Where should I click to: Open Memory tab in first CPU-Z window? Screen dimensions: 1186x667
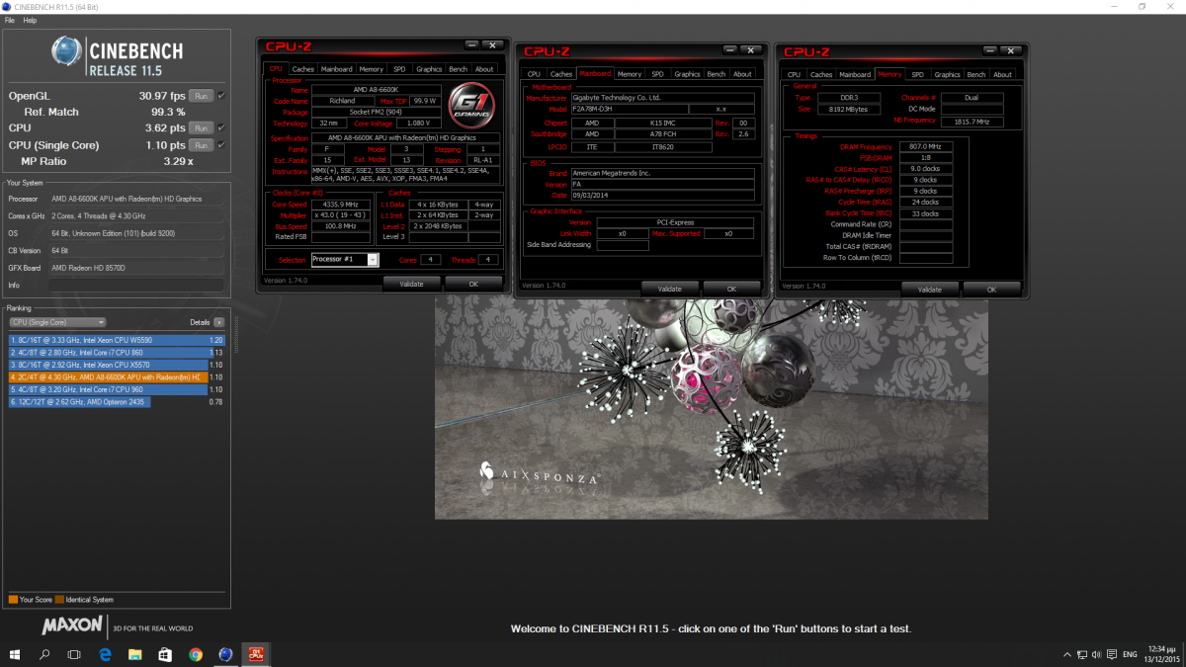pyautogui.click(x=371, y=69)
